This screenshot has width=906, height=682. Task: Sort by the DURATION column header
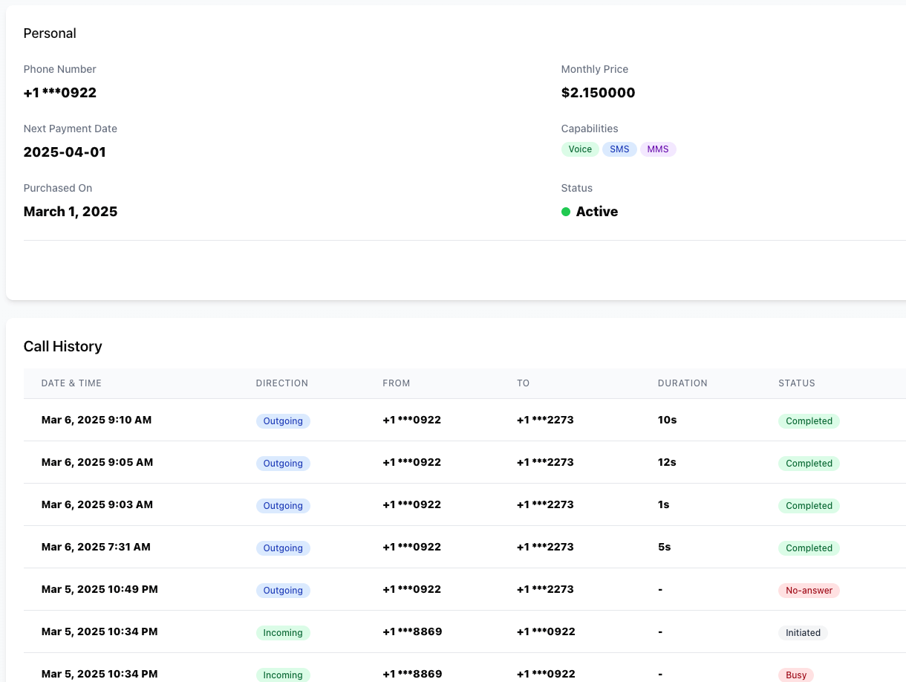(x=682, y=383)
